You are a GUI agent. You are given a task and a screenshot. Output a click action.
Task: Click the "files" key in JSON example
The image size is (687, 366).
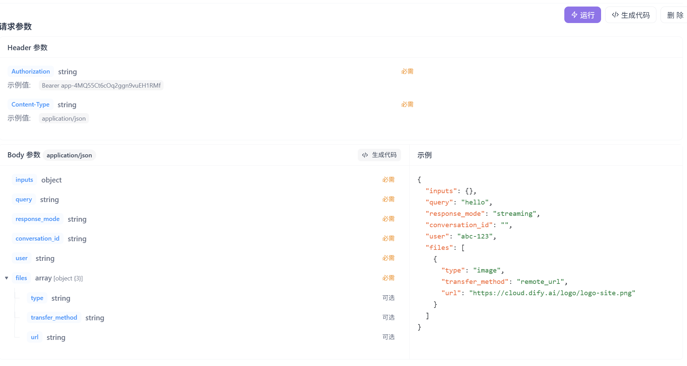(439, 248)
